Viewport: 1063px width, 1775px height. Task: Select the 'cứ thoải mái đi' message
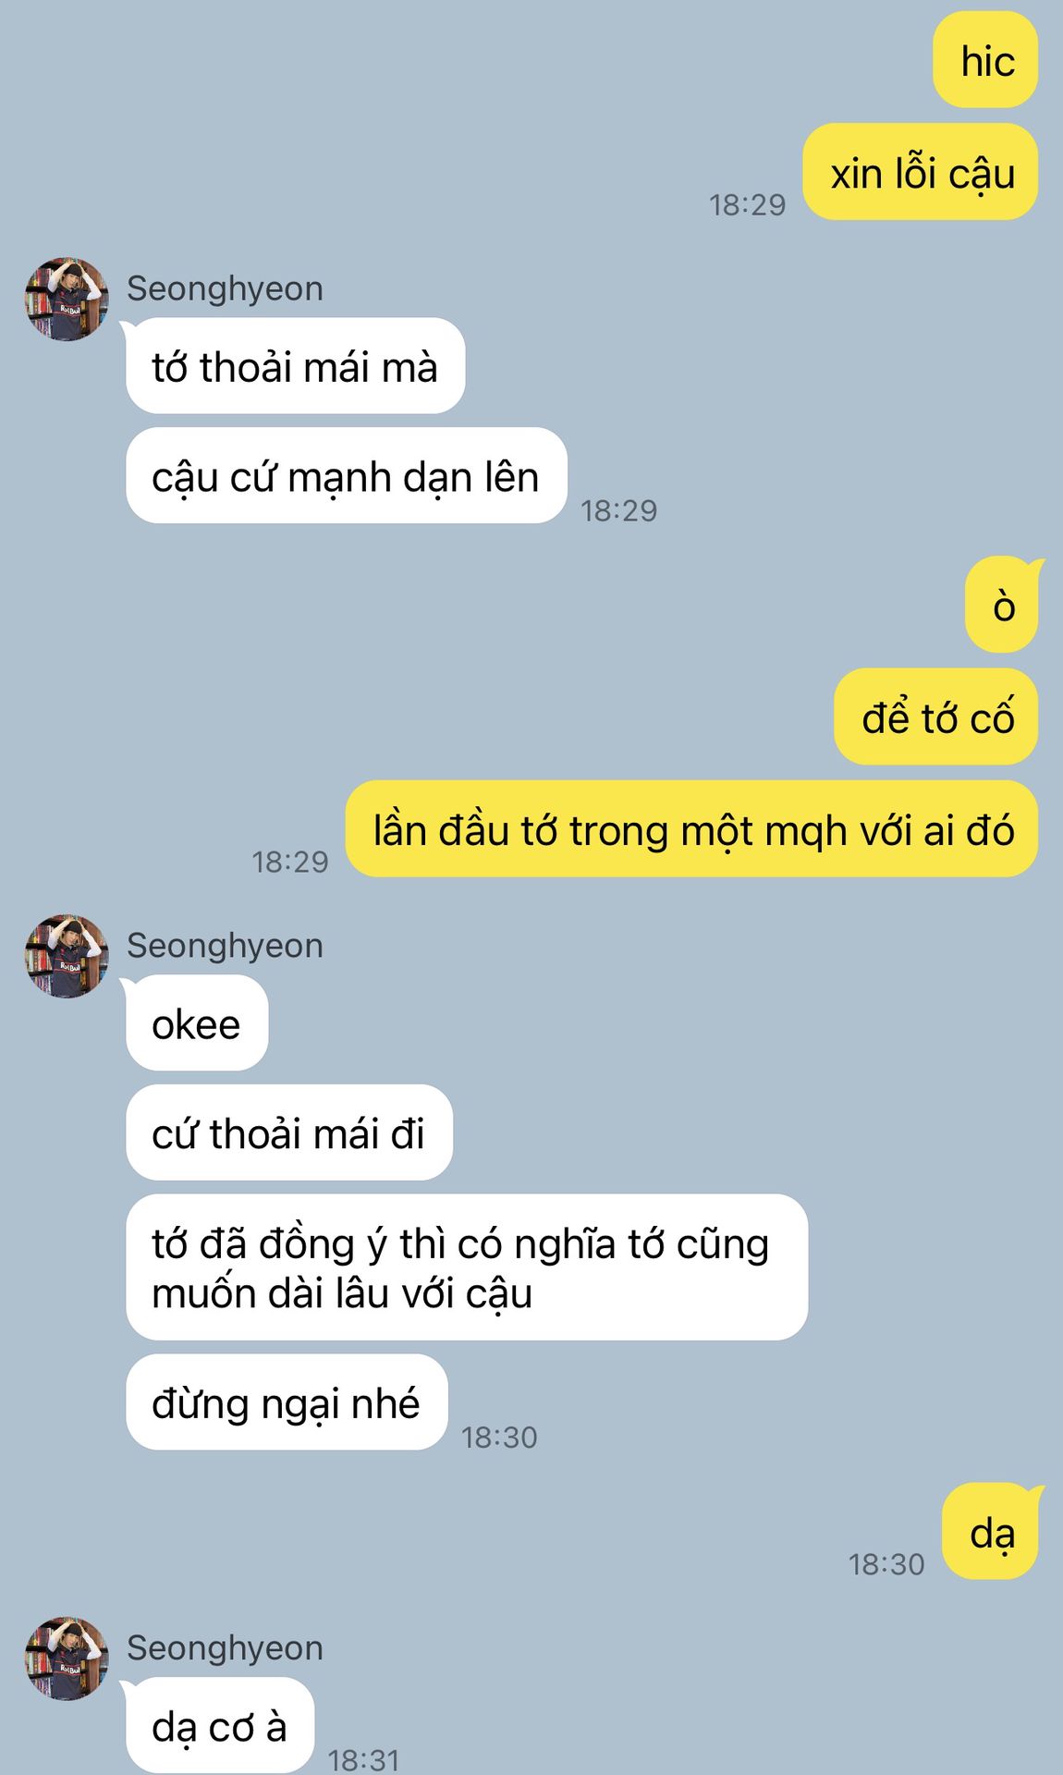289,1132
